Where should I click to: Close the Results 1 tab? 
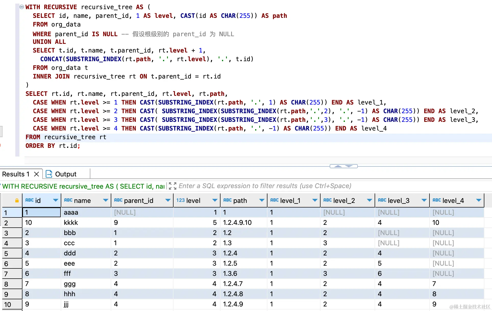(36, 174)
